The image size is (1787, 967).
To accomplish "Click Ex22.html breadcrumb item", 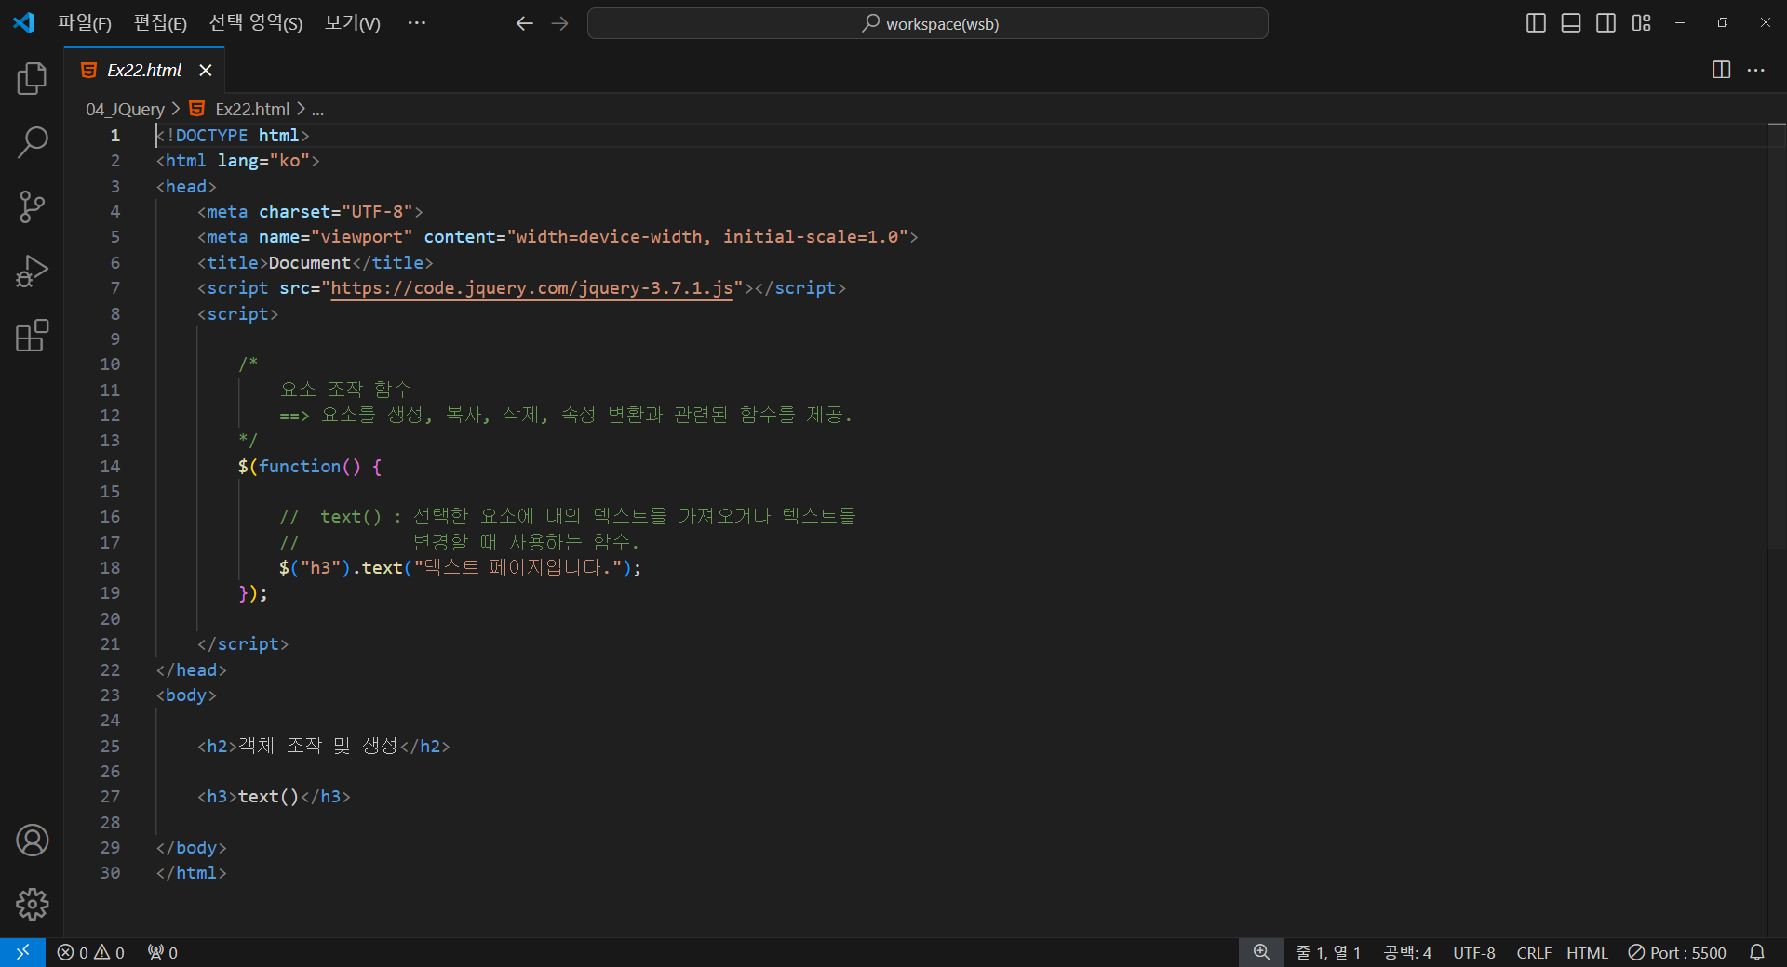I will 252,109.
